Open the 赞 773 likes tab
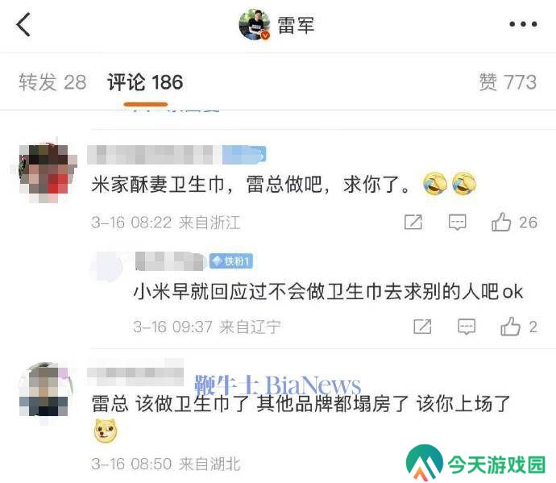Viewport: 556px width, 483px height. tap(508, 82)
